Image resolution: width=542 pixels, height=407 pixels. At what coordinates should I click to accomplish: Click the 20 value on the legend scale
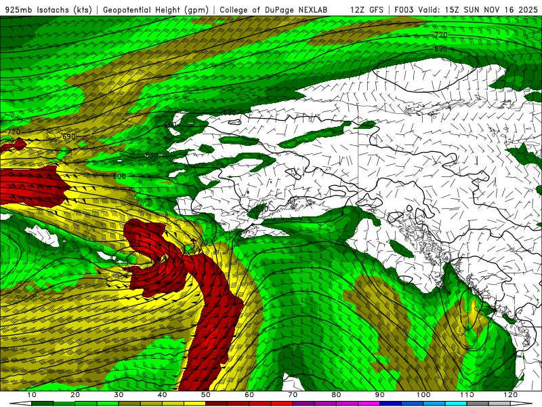[75, 395]
